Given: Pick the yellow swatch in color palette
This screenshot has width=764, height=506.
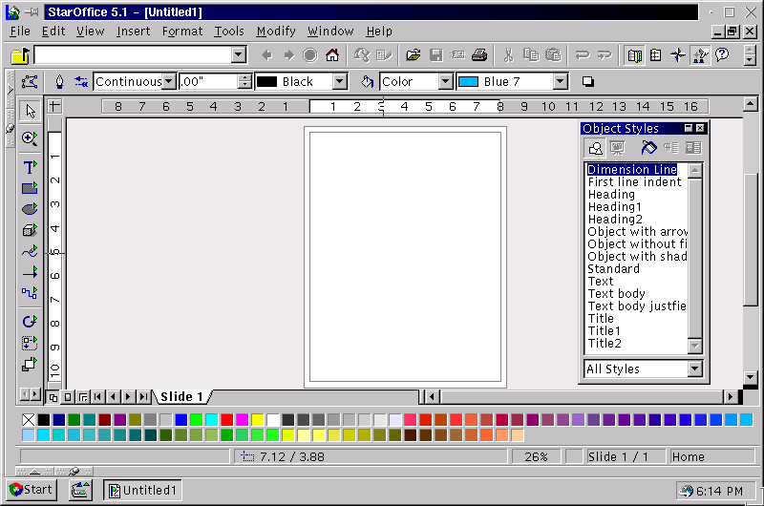Looking at the screenshot, I should pyautogui.click(x=258, y=420).
